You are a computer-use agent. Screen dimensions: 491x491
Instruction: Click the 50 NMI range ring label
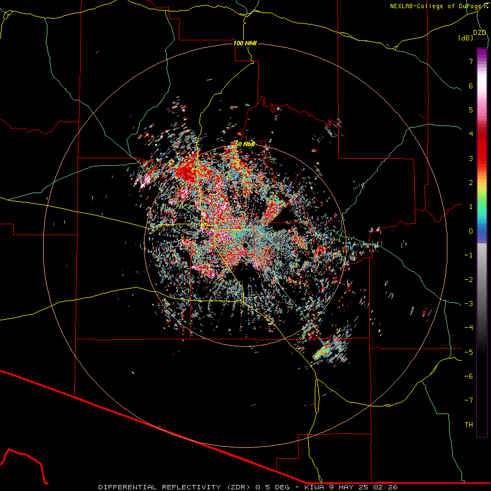pyautogui.click(x=245, y=144)
